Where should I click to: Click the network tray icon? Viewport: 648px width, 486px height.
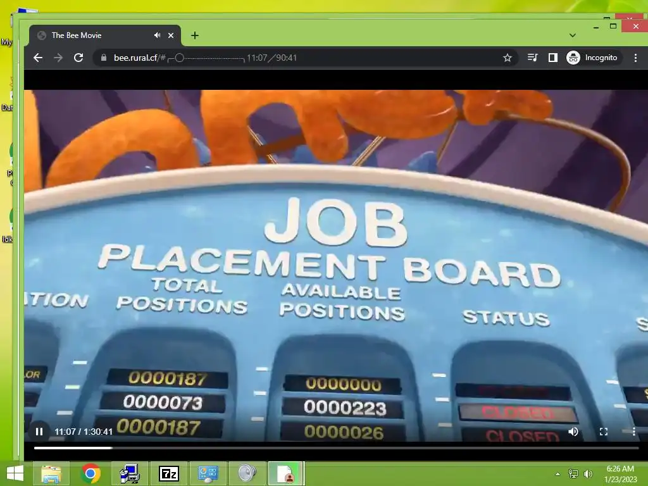coord(573,474)
